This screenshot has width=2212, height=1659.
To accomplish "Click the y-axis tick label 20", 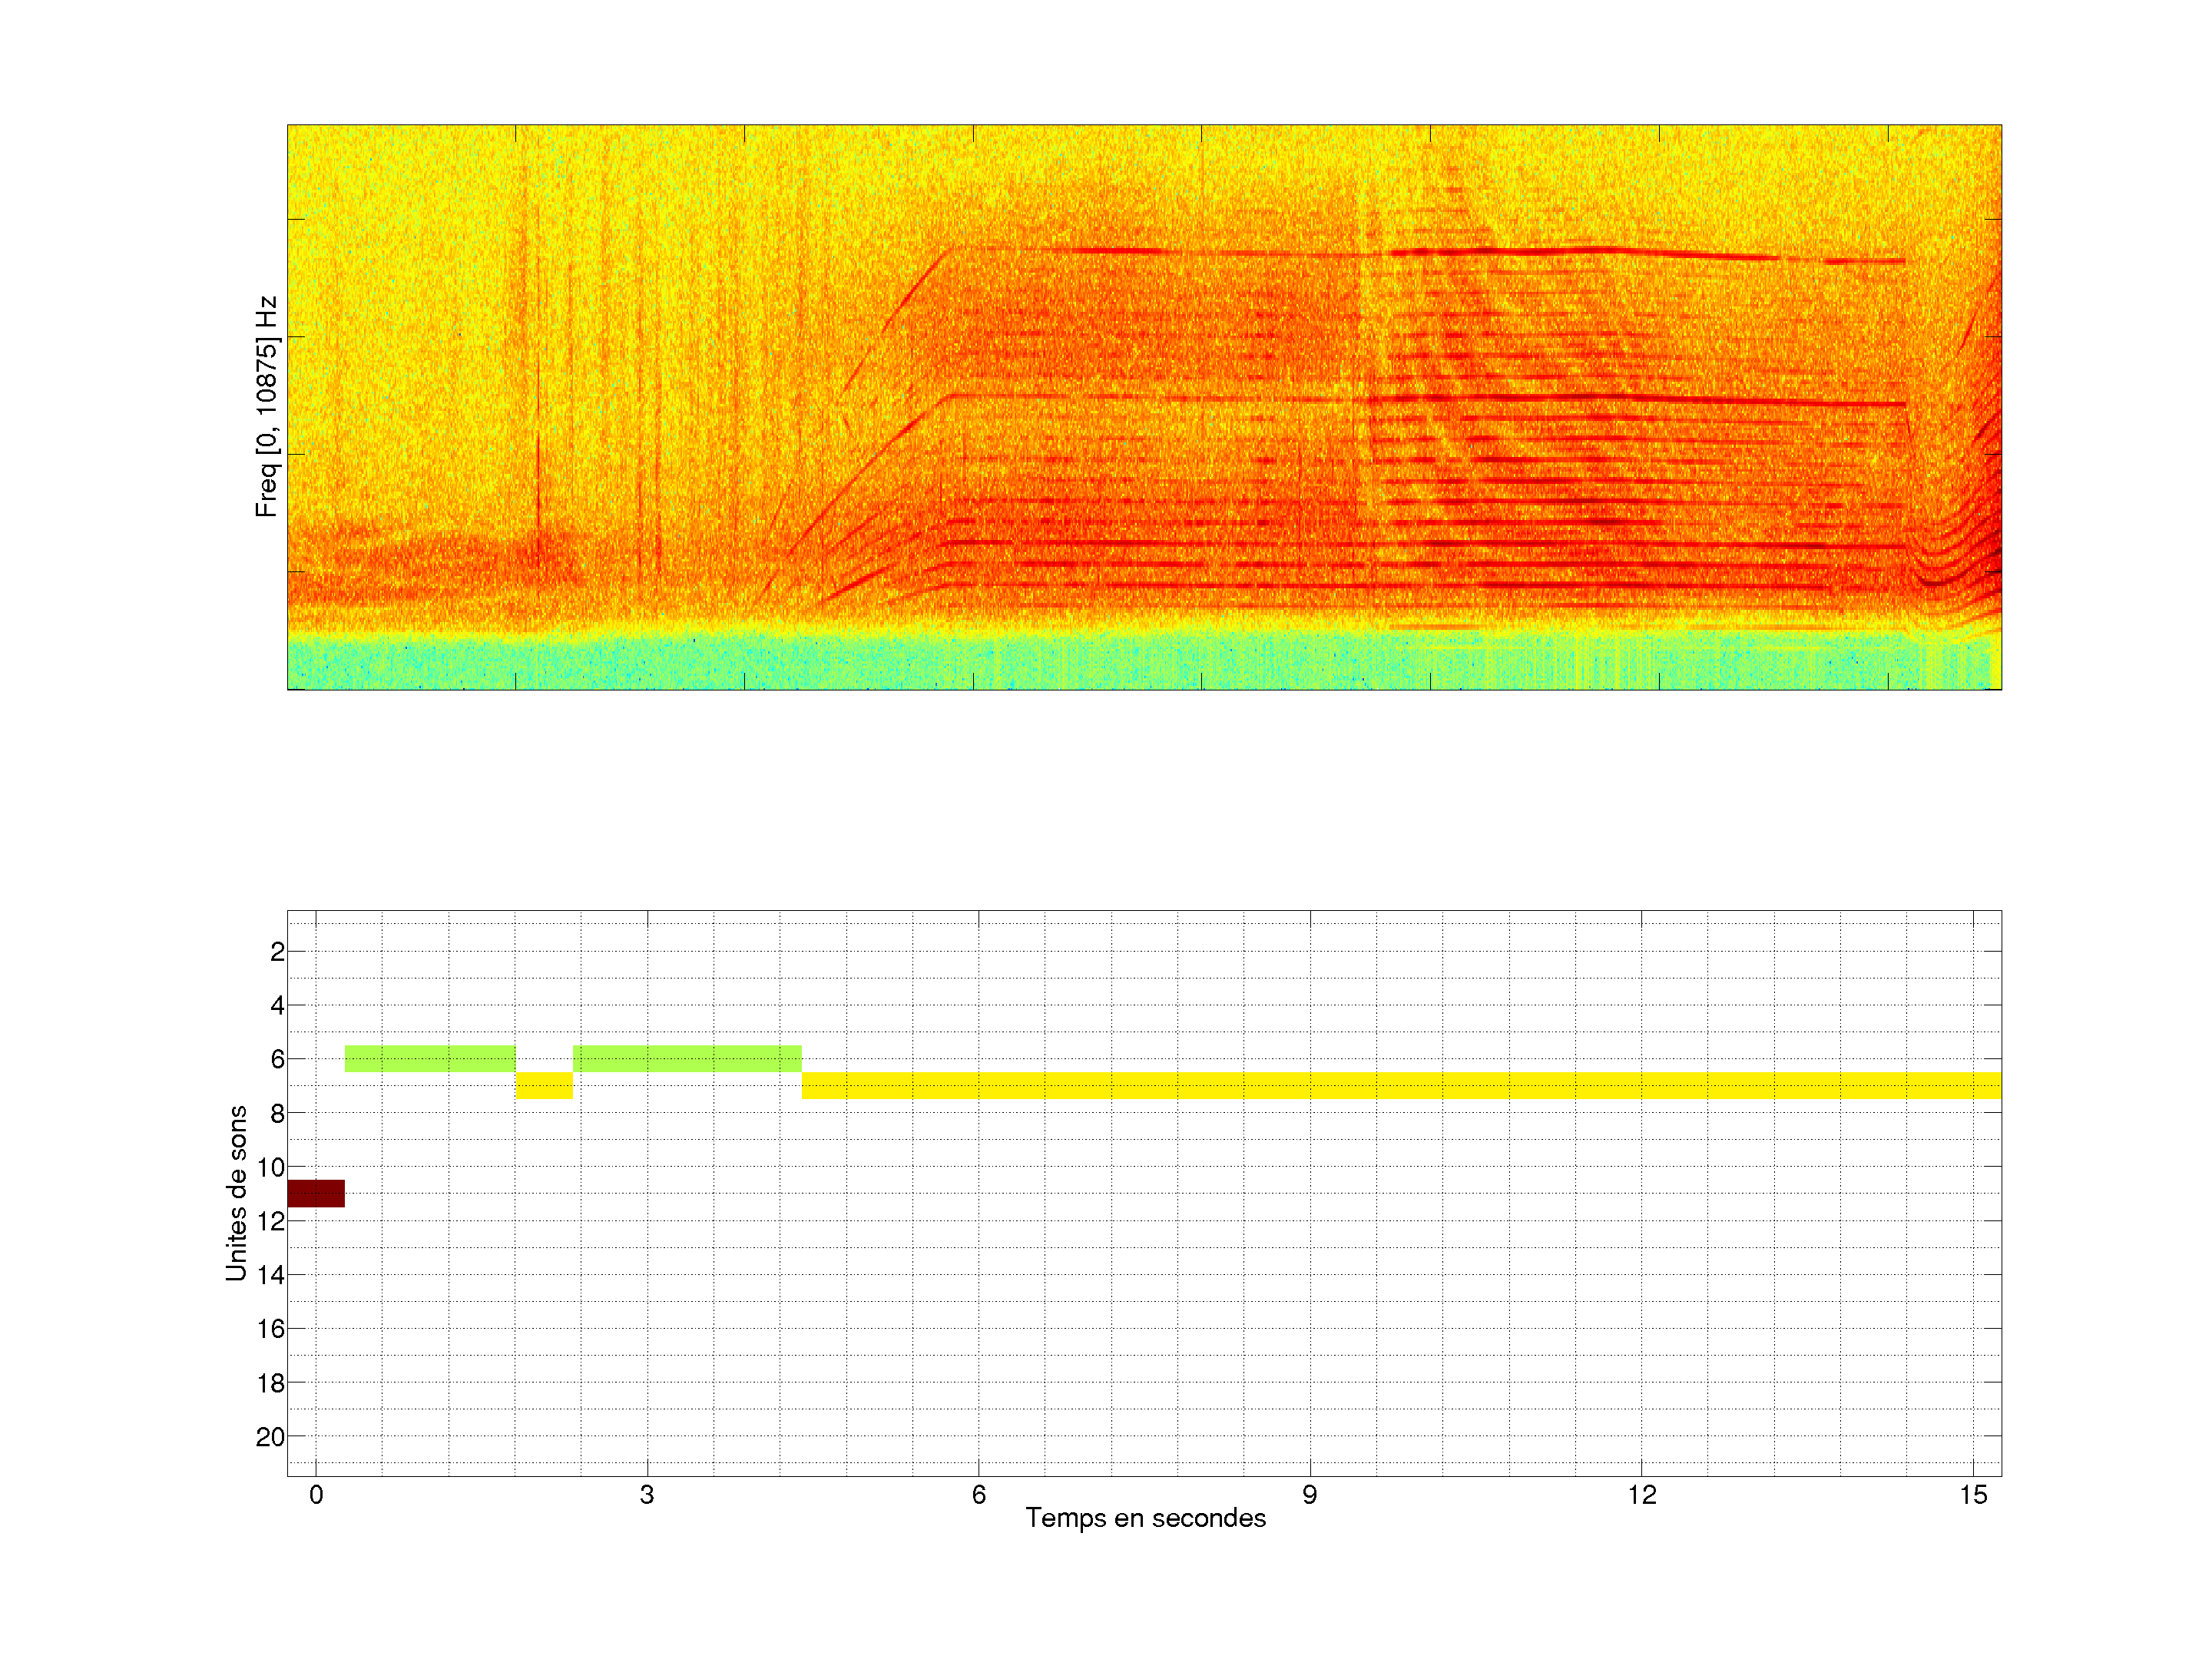I will (x=270, y=1437).
